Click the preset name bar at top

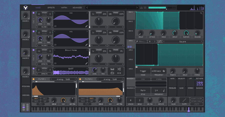click(112, 7)
